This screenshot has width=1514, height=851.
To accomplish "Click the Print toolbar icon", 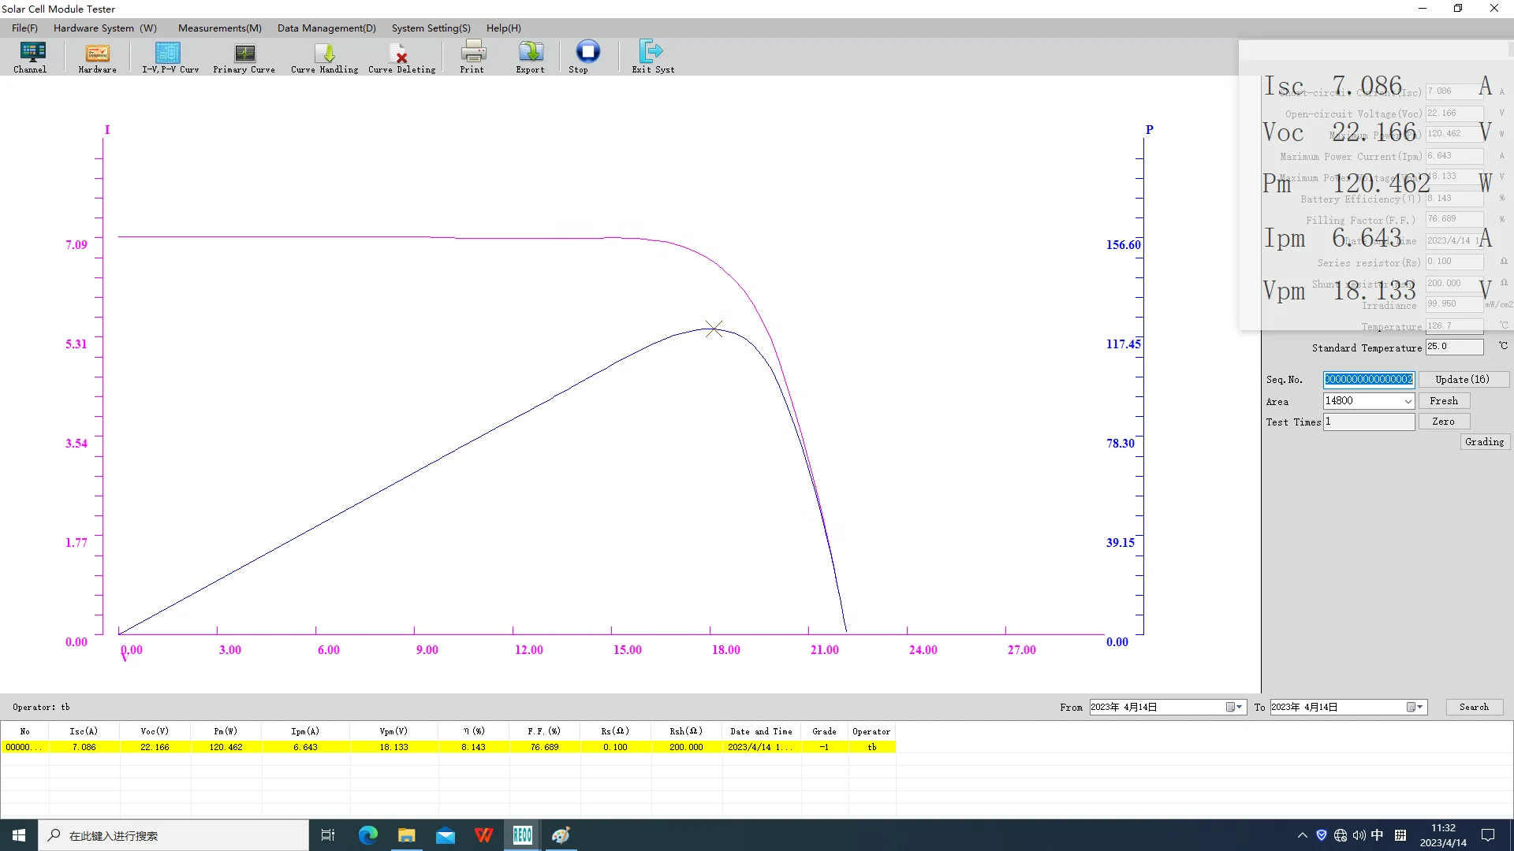I will pos(472,57).
